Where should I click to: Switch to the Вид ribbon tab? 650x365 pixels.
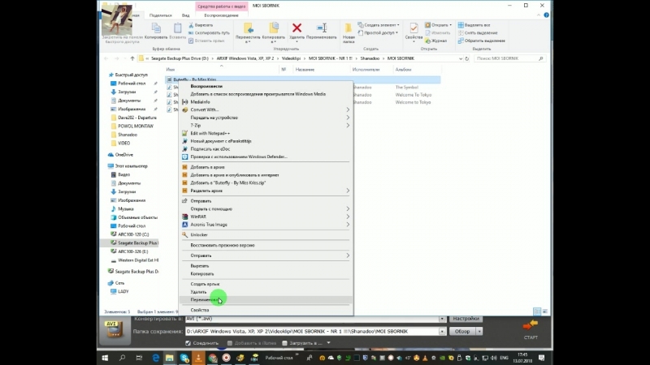click(187, 15)
